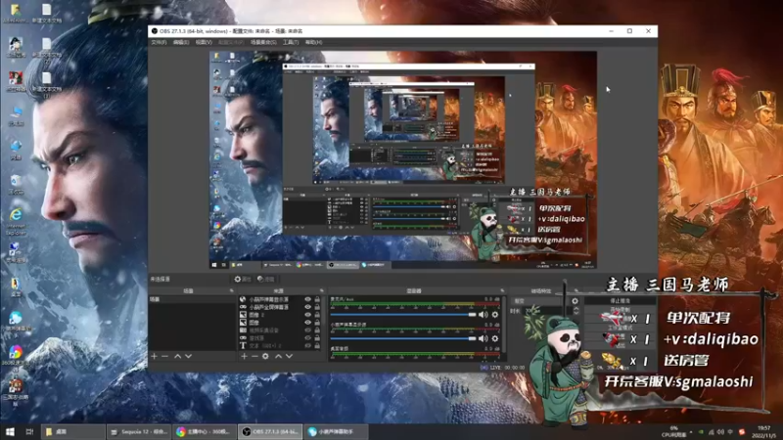Open the 编辑(E) menu in OBS

181,42
